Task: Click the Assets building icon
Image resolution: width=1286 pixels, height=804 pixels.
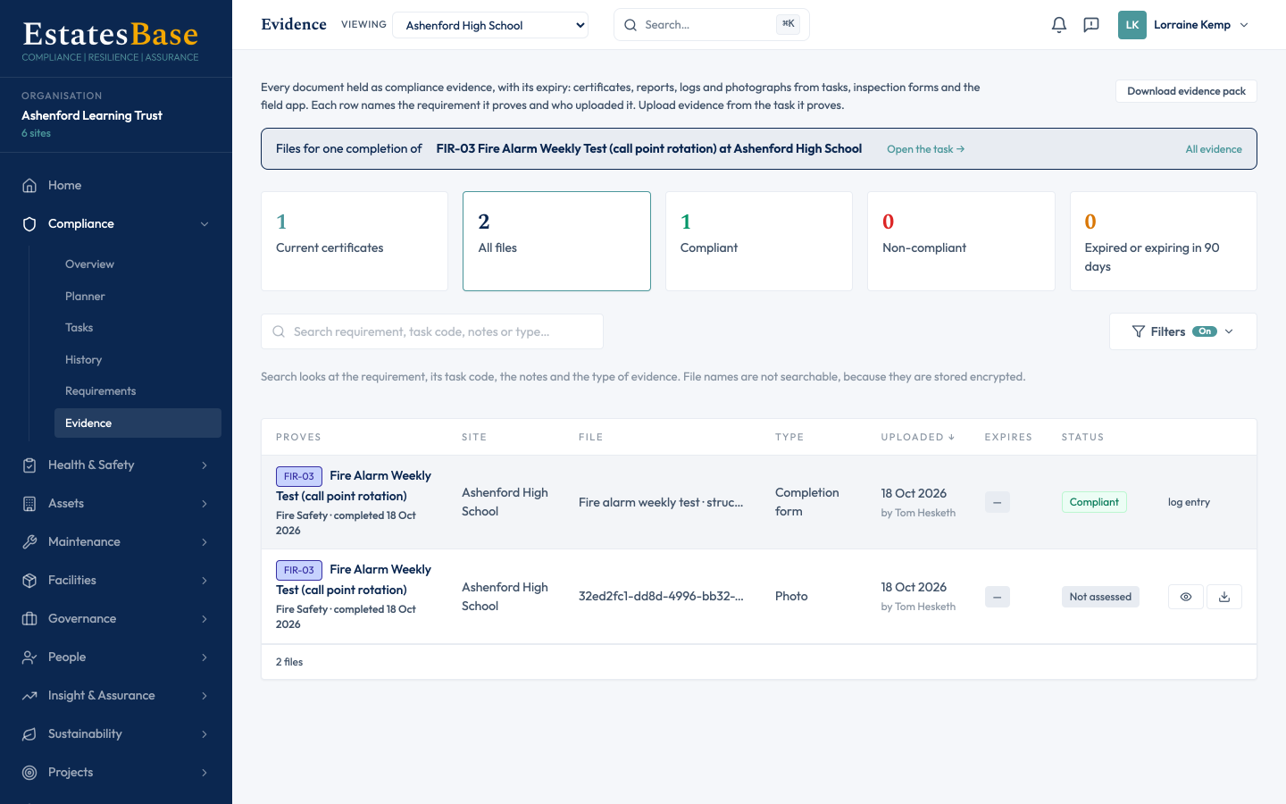Action: (x=29, y=504)
